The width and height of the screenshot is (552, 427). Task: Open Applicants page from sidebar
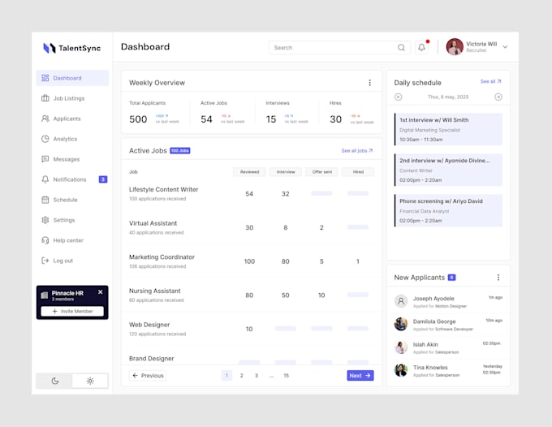pos(67,119)
